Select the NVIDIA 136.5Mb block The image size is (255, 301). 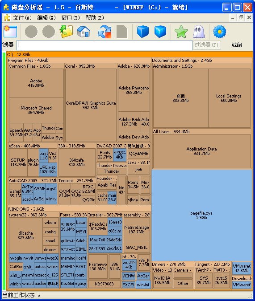(x=163, y=280)
